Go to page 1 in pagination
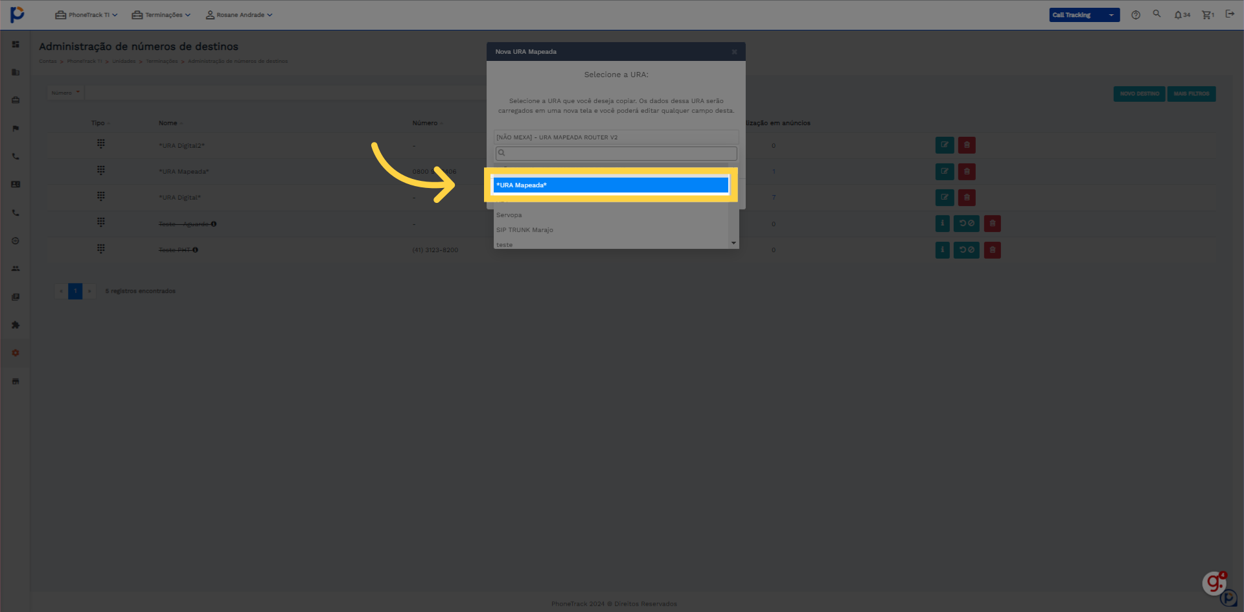The image size is (1244, 612). click(75, 291)
